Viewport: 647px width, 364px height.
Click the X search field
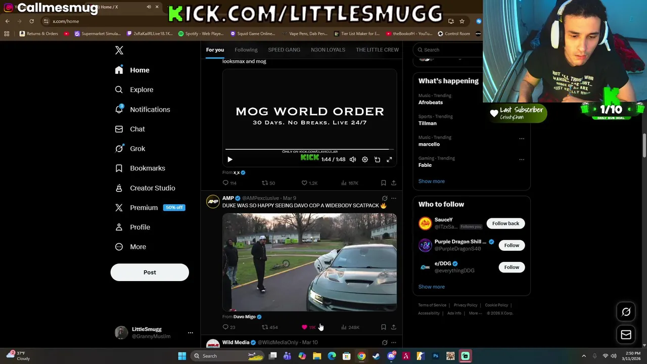click(448, 50)
